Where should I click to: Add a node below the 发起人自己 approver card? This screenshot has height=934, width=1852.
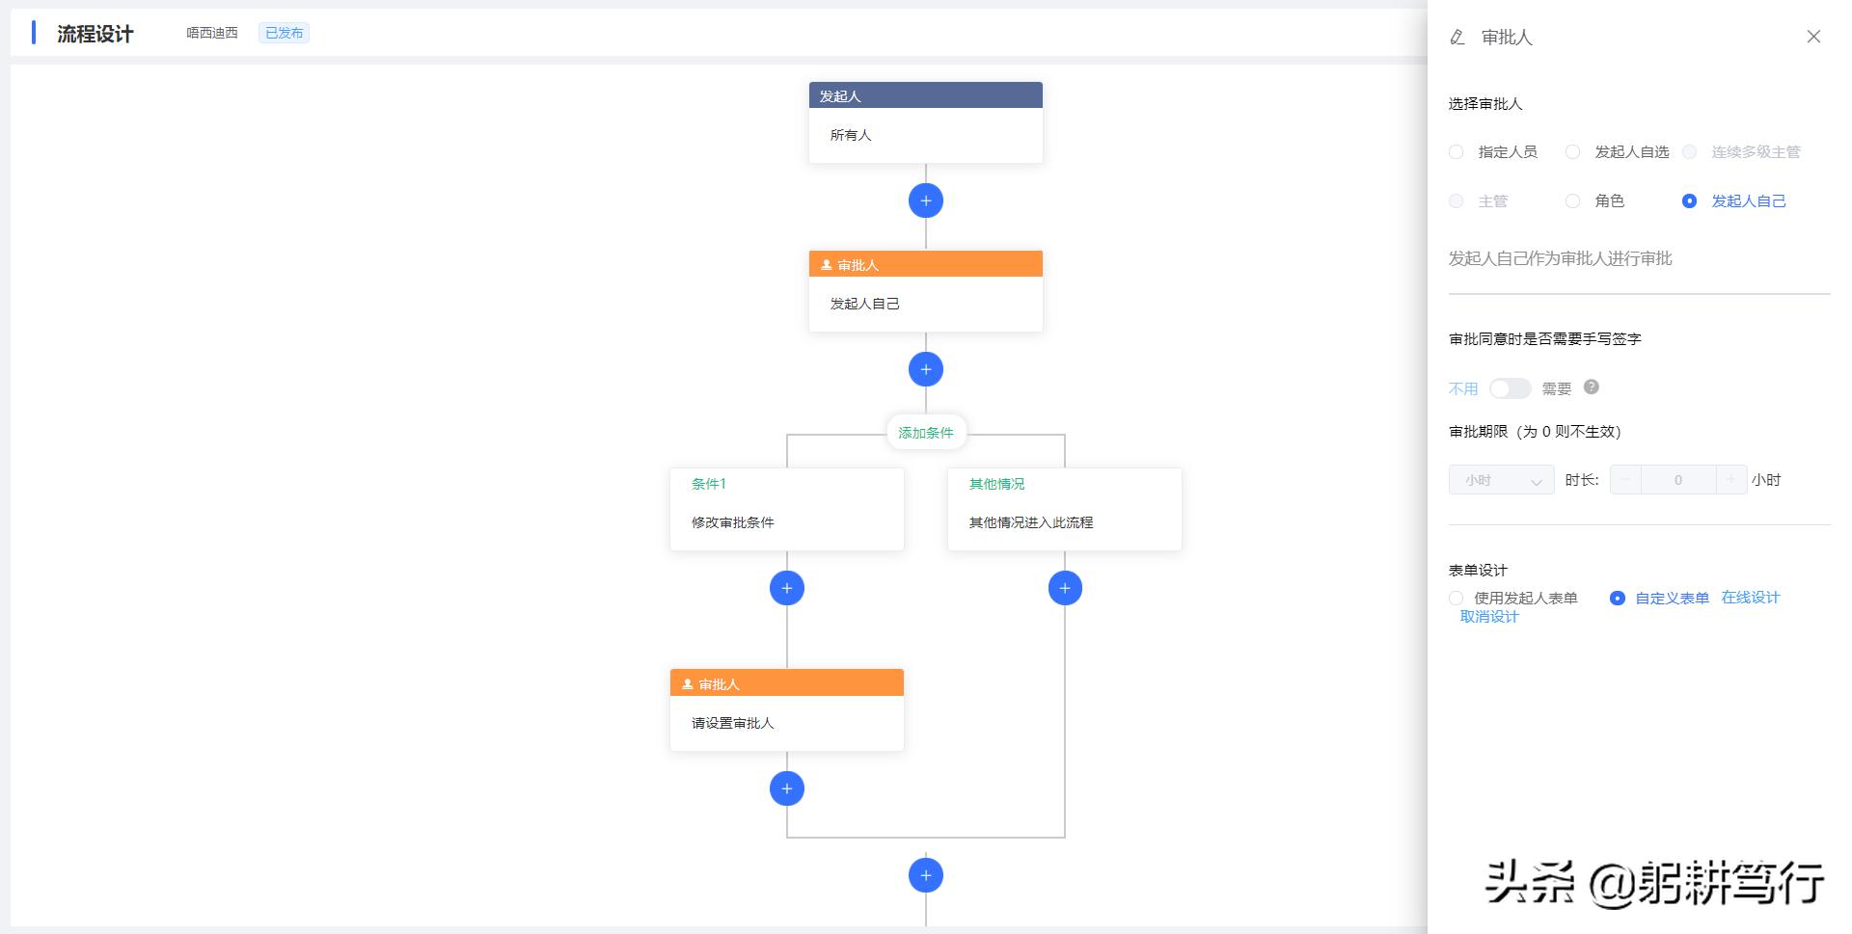pos(926,369)
